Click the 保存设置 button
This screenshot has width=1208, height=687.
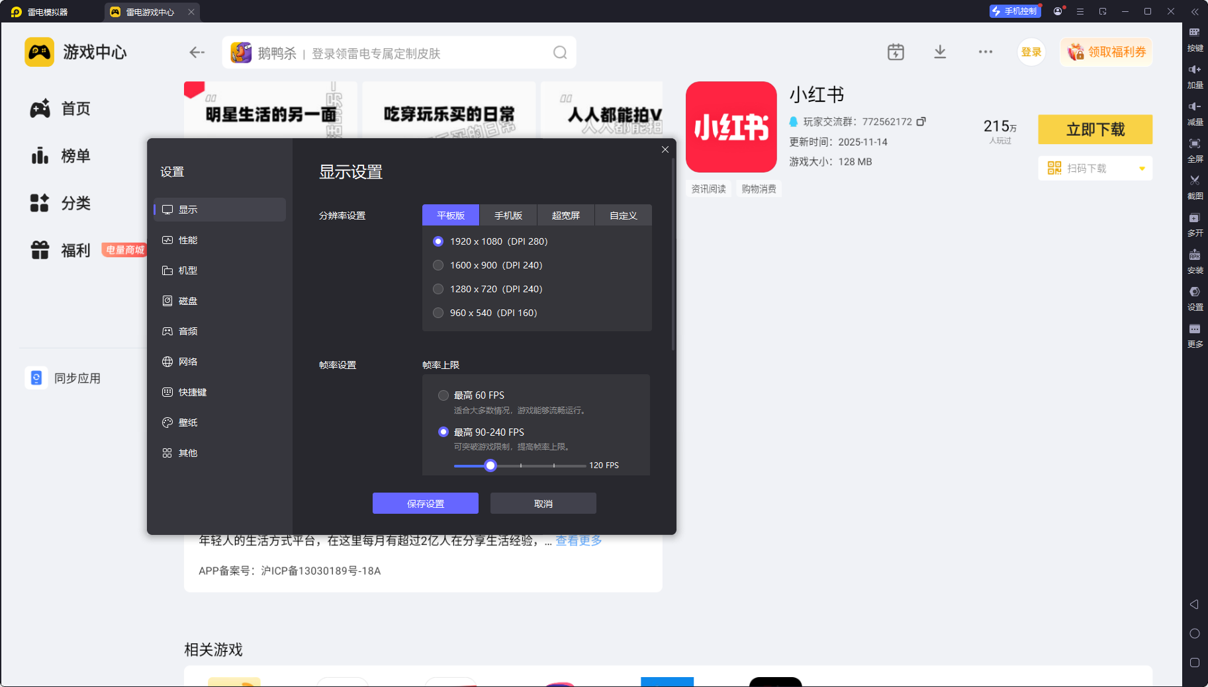coord(426,503)
